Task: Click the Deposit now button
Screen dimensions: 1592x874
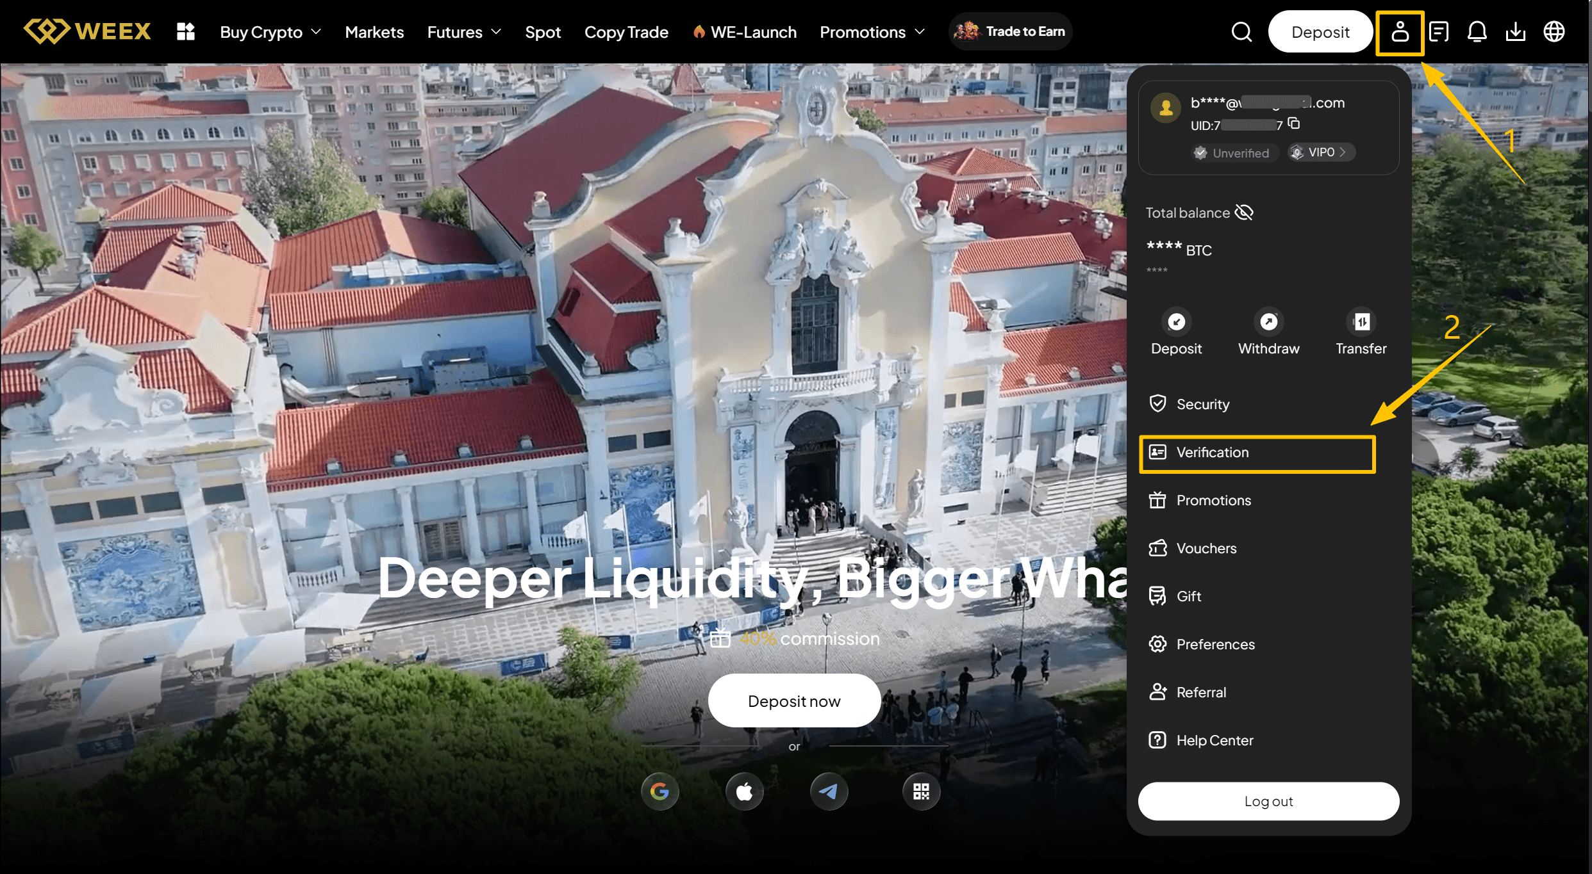Action: click(x=793, y=701)
